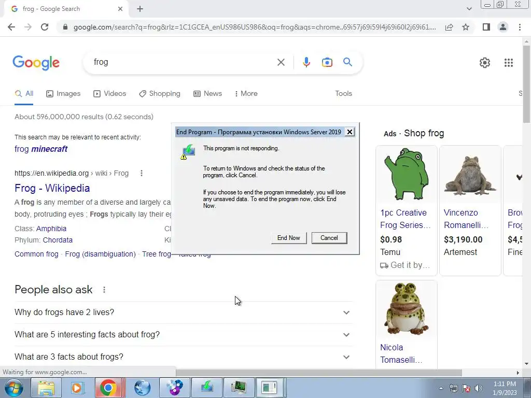
Task: Expand 'What are 5 interesting facts about frog?'
Action: pos(184,335)
